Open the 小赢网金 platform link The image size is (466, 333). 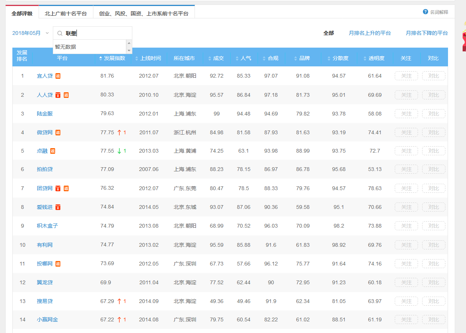pyautogui.click(x=48, y=319)
